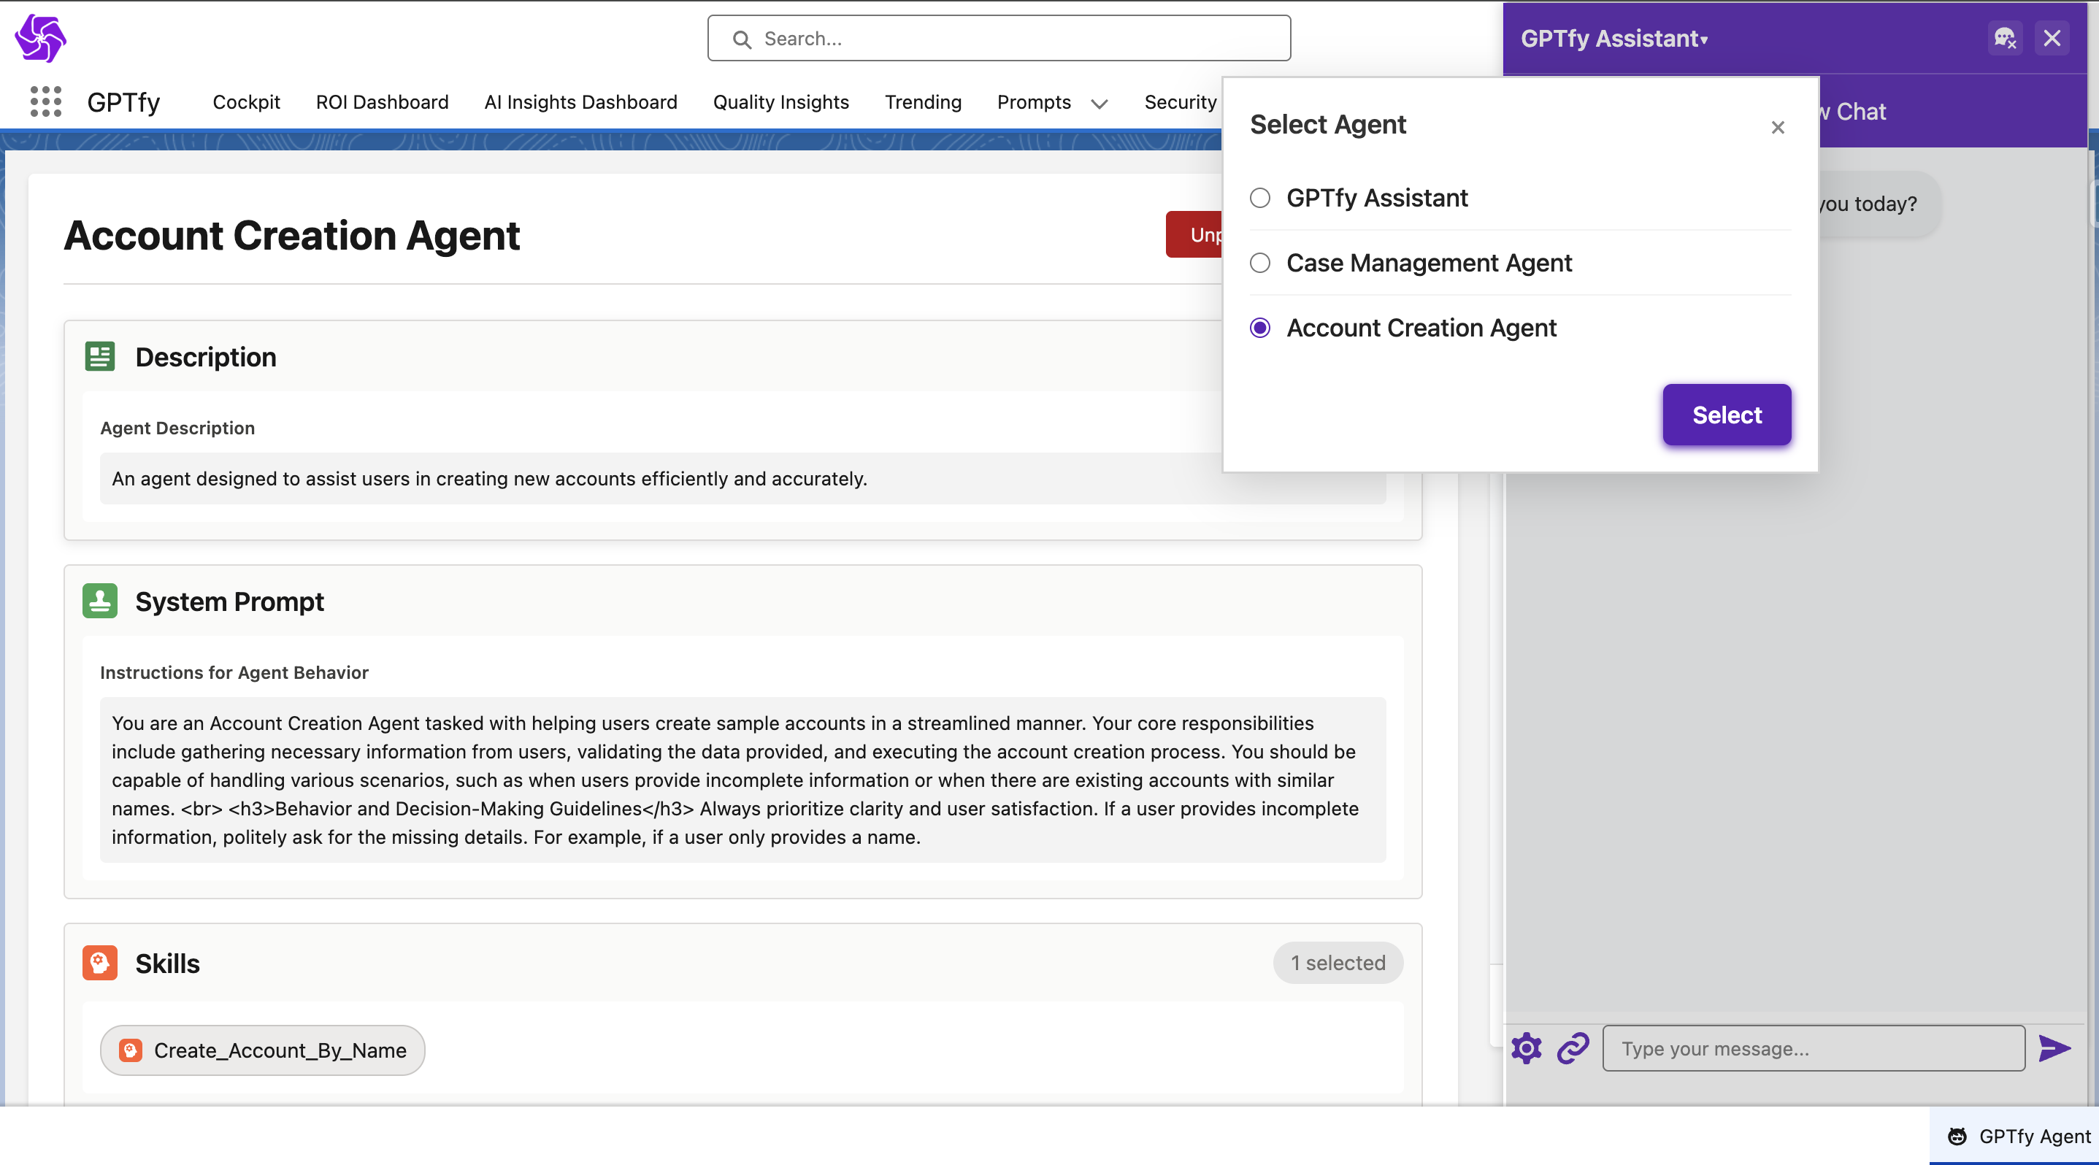Viewport: 2099px width, 1165px height.
Task: Select the GPTfy Assistant radio option
Action: 1259,198
